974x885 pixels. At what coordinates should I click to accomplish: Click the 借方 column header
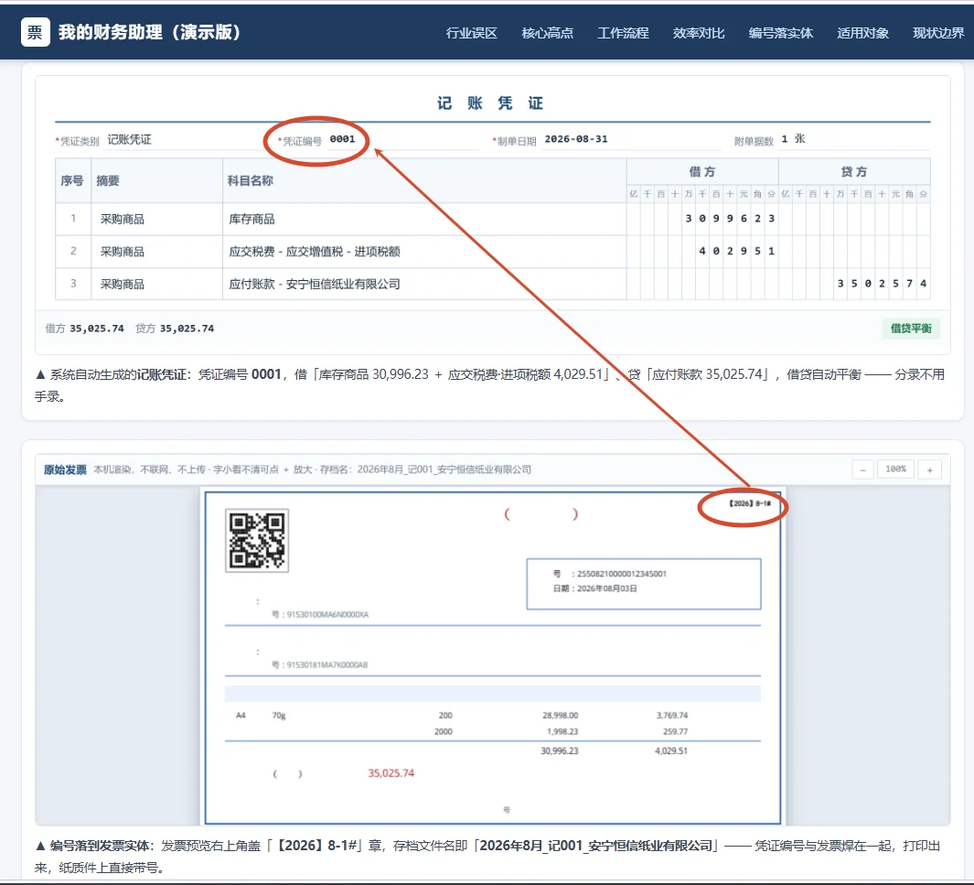click(x=702, y=172)
